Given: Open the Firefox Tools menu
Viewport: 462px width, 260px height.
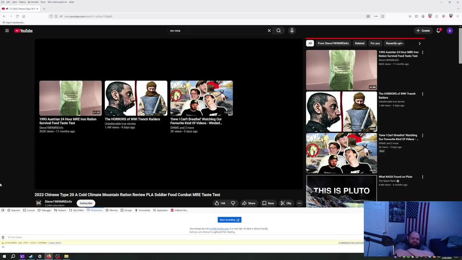Looking at the screenshot, I should 43,2.
